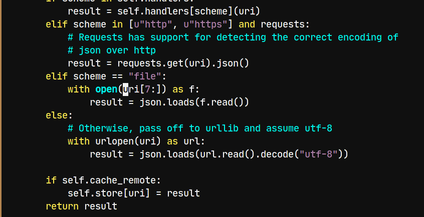Click 'as url:' in the urlopen line
The height and width of the screenshot is (217, 424).
[186, 141]
